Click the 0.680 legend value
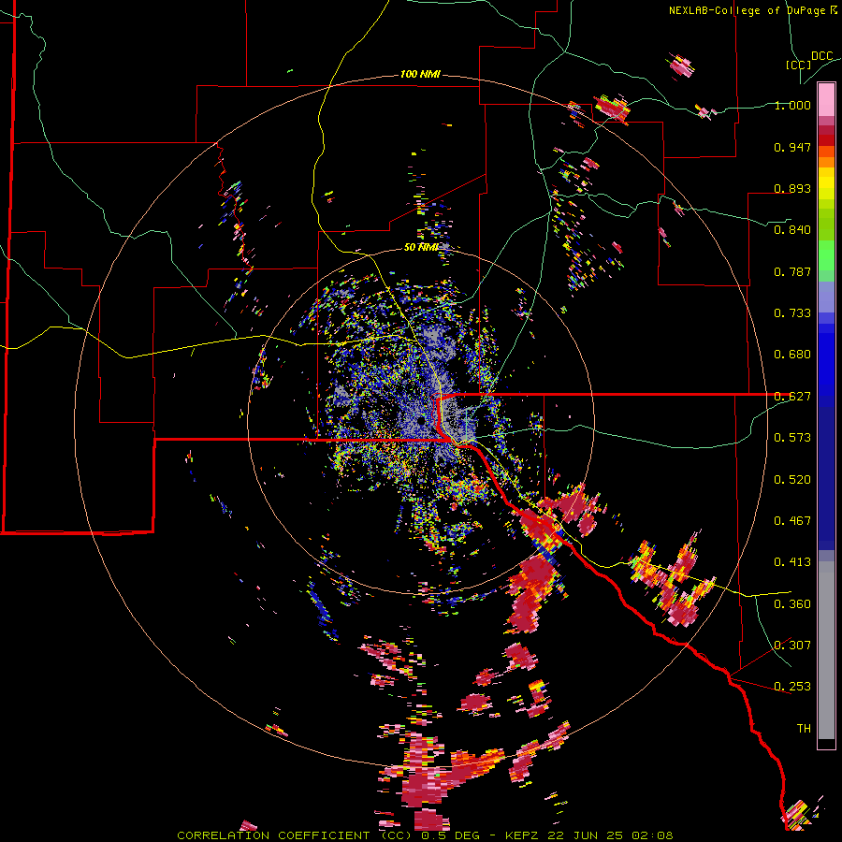Screen dimensions: 842x842 point(792,355)
